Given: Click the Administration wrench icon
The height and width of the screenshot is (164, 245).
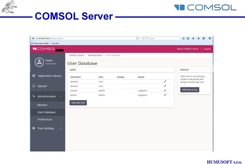Looking at the screenshot, I should (x=33, y=96).
